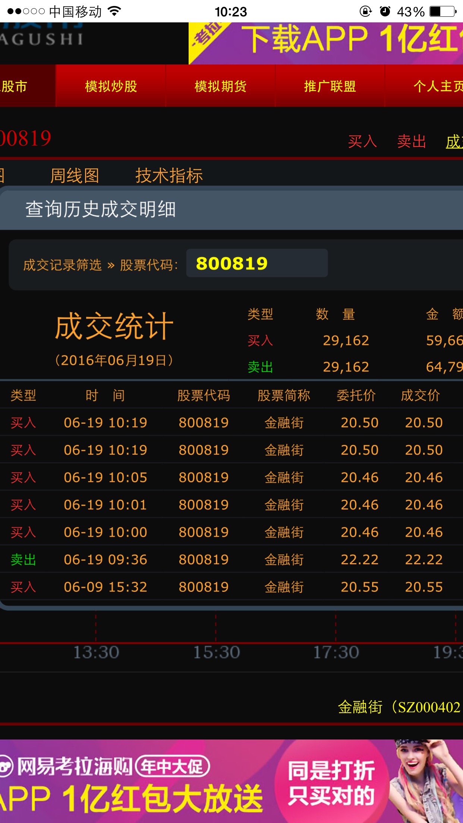Click the 卖出 link near stock code

click(x=412, y=142)
